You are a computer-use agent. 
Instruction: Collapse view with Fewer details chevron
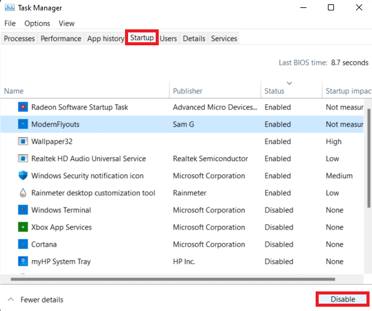point(11,300)
